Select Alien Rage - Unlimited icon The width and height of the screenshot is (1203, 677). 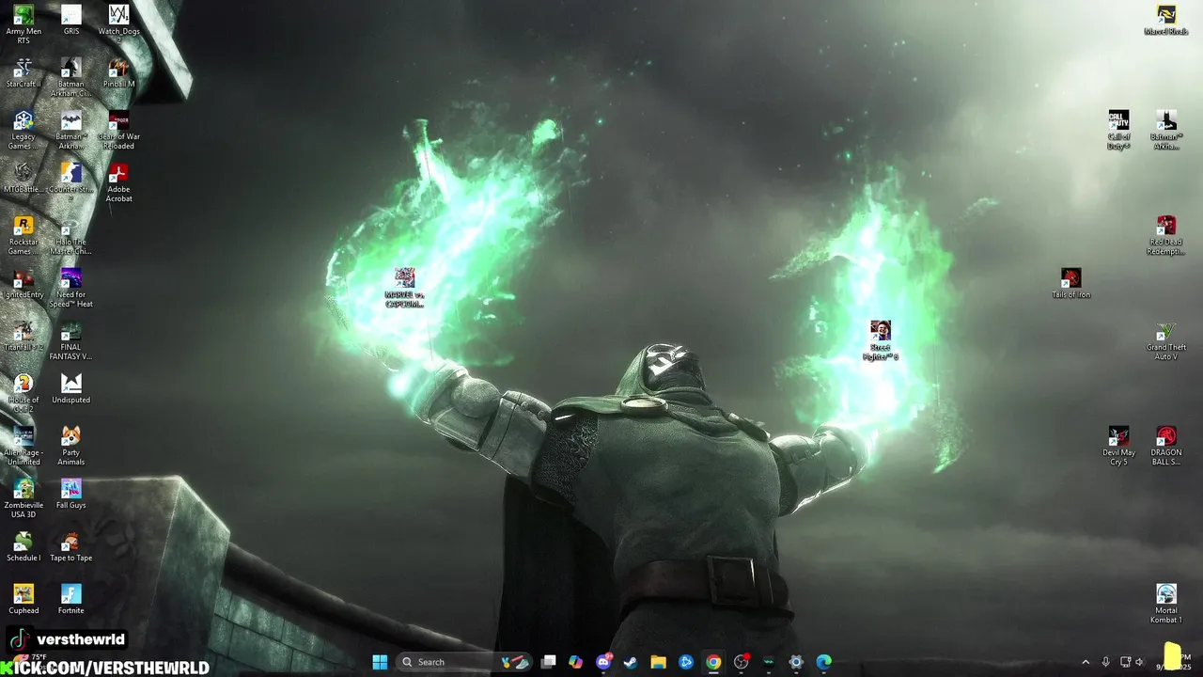click(x=23, y=446)
